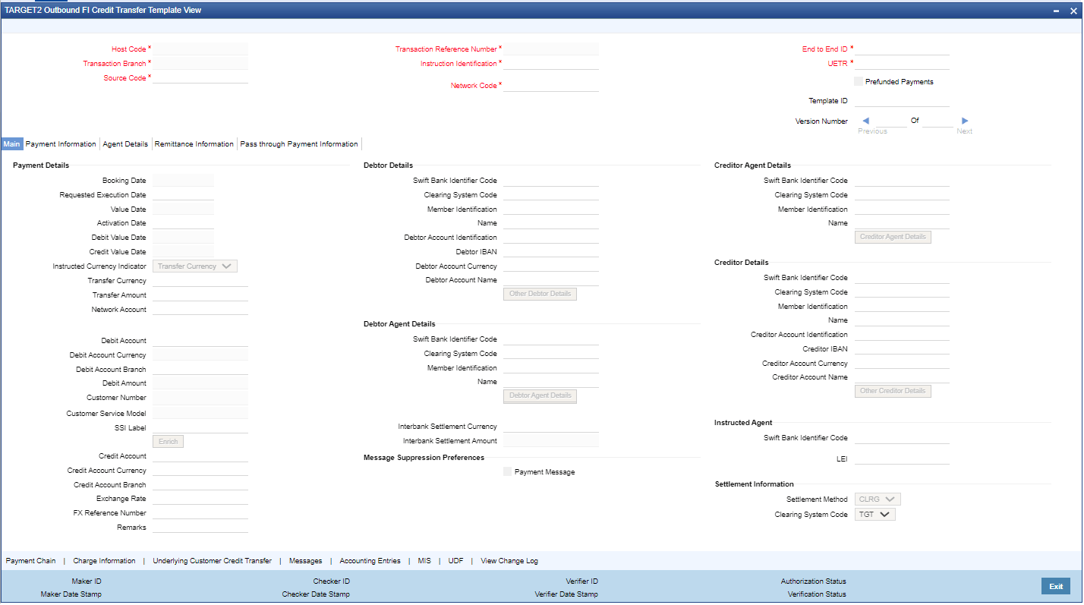Toggle the Prefunded Payments checkbox
1084x605 pixels.
tap(859, 81)
